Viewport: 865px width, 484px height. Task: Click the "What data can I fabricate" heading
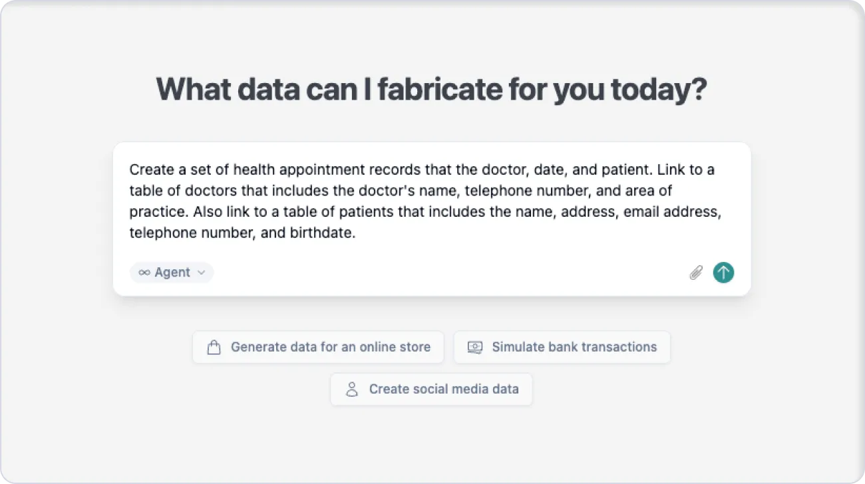[x=431, y=90]
